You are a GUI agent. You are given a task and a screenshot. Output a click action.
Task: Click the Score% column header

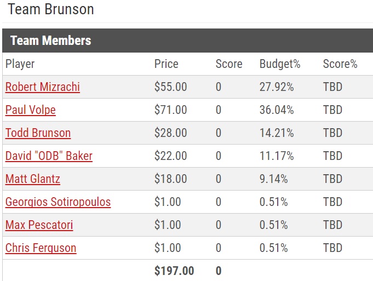[340, 64]
